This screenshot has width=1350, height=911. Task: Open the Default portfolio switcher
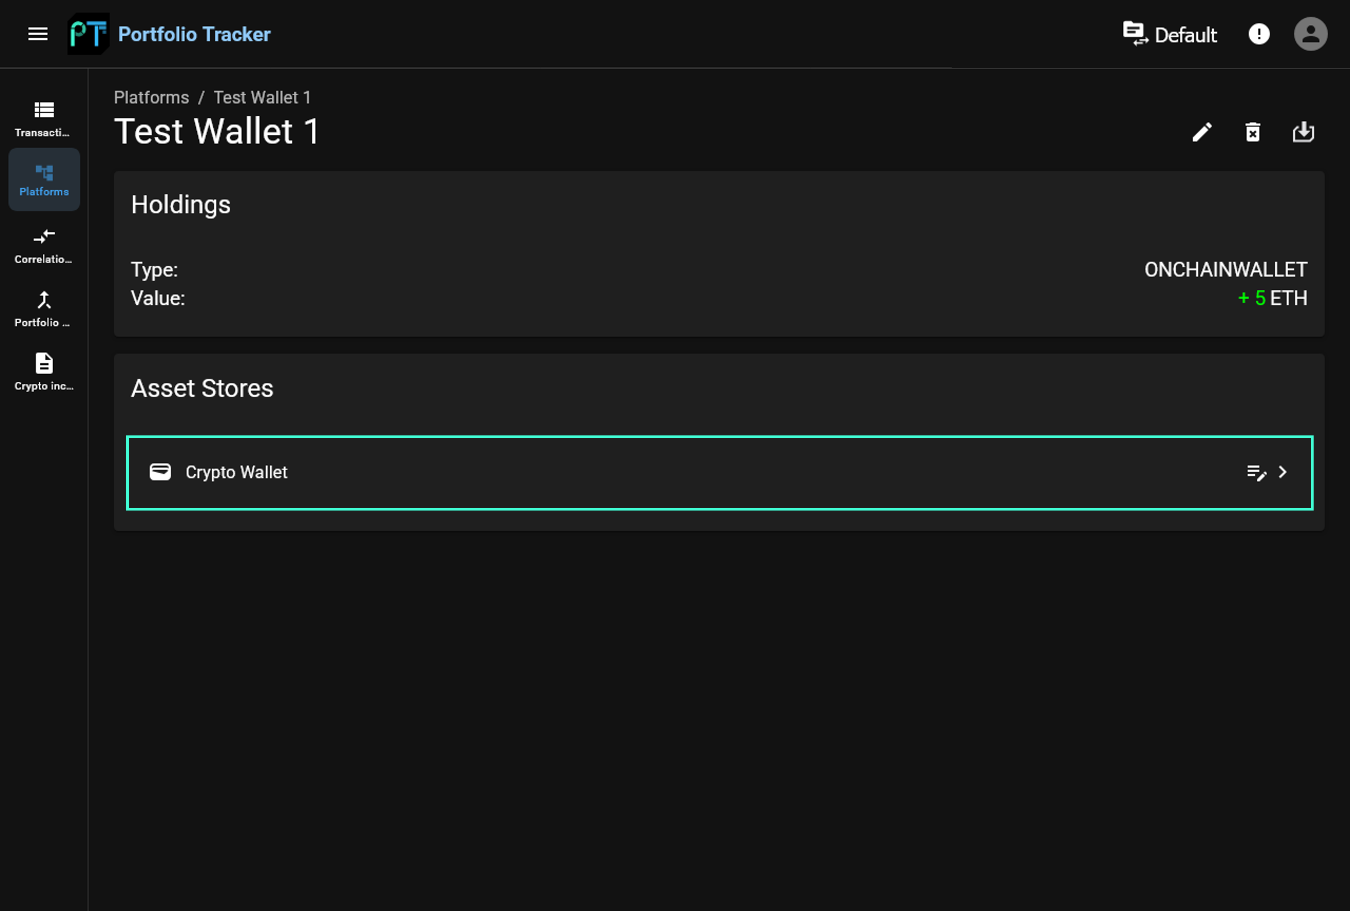[x=1169, y=34]
